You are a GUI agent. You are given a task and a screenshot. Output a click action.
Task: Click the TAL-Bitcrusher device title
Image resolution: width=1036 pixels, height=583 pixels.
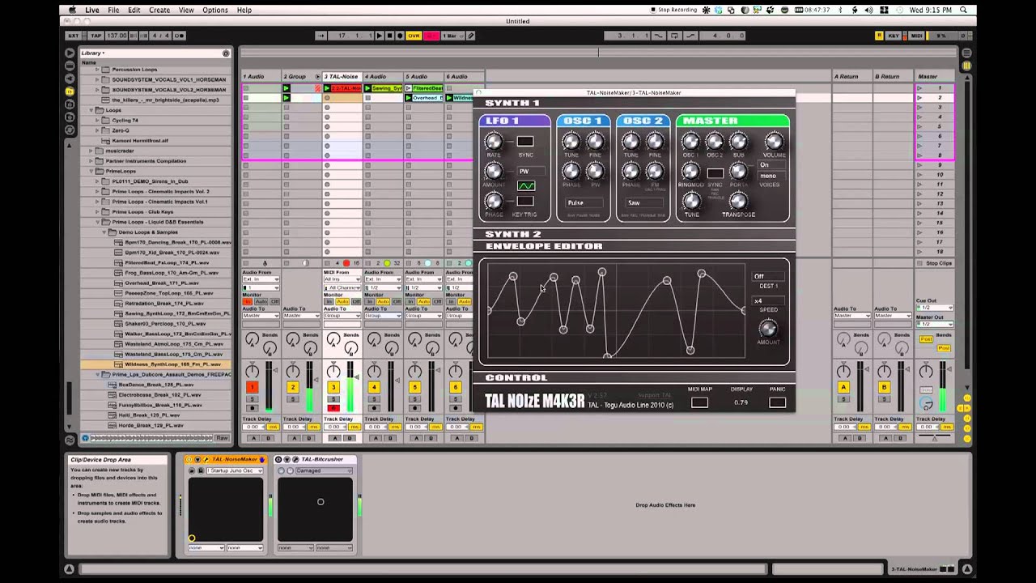(322, 459)
